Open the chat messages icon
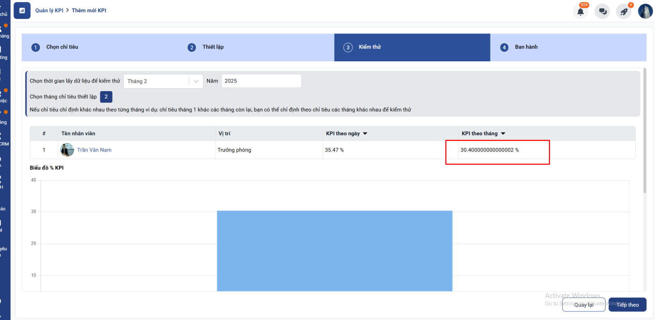 tap(602, 11)
